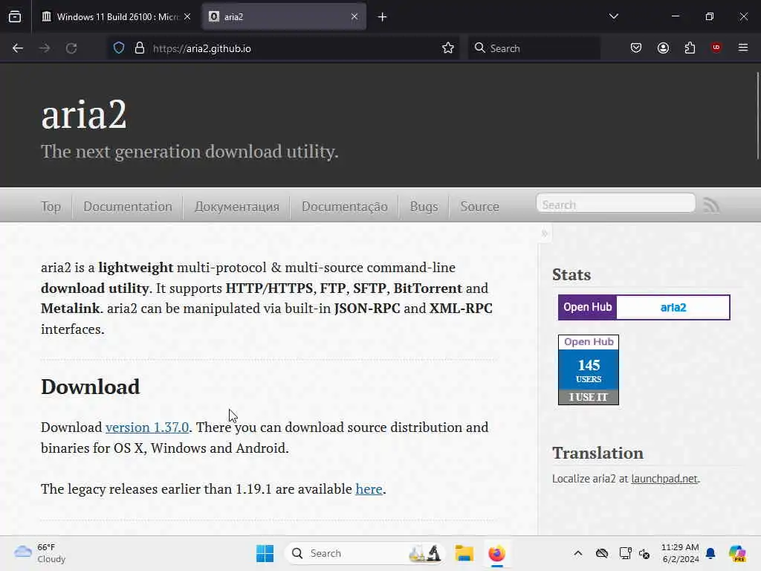Image resolution: width=761 pixels, height=571 pixels.
Task: Open the uBlock Origin extension icon
Action: click(716, 48)
